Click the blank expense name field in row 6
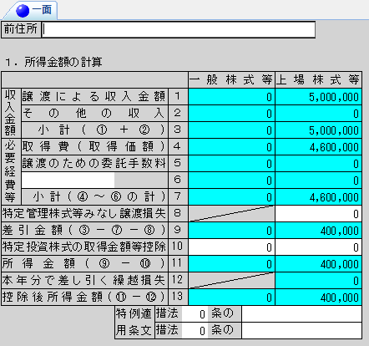Image resolution: width=369 pixels, height=346 pixels. click(x=68, y=180)
